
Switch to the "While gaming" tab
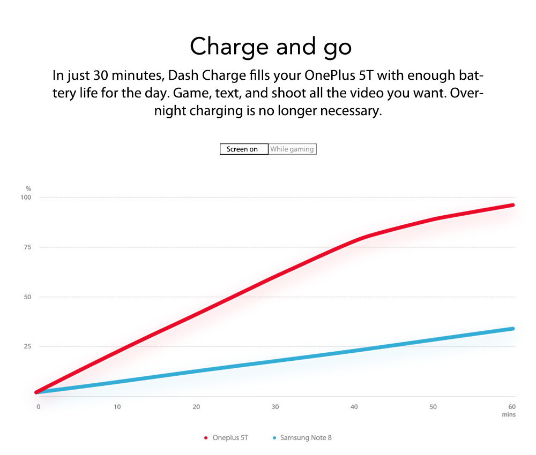pos(292,149)
